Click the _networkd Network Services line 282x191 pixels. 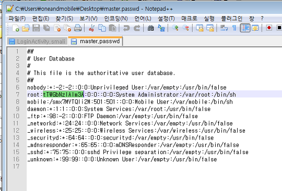tap(130, 123)
